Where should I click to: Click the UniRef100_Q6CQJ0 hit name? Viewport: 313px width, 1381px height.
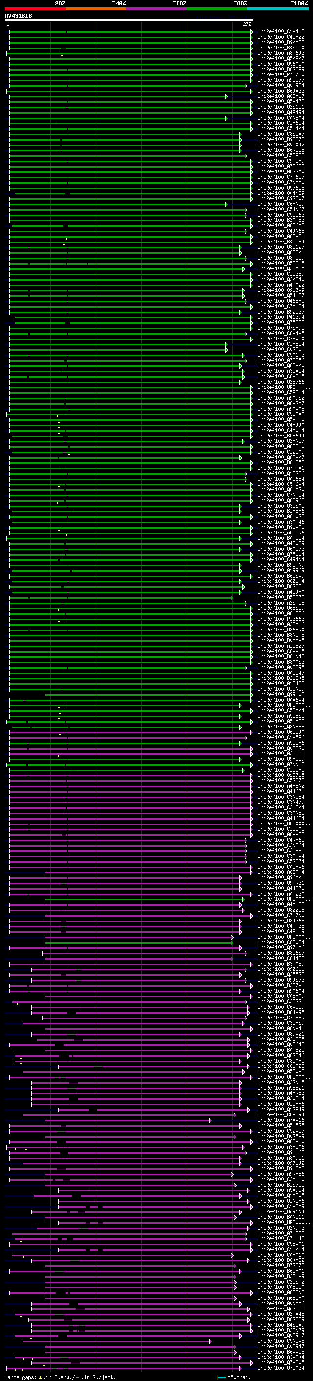281,732
